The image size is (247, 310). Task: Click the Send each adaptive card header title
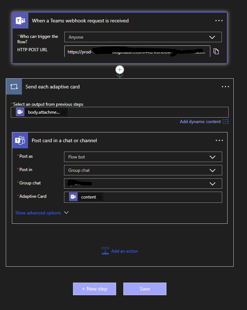click(x=52, y=87)
